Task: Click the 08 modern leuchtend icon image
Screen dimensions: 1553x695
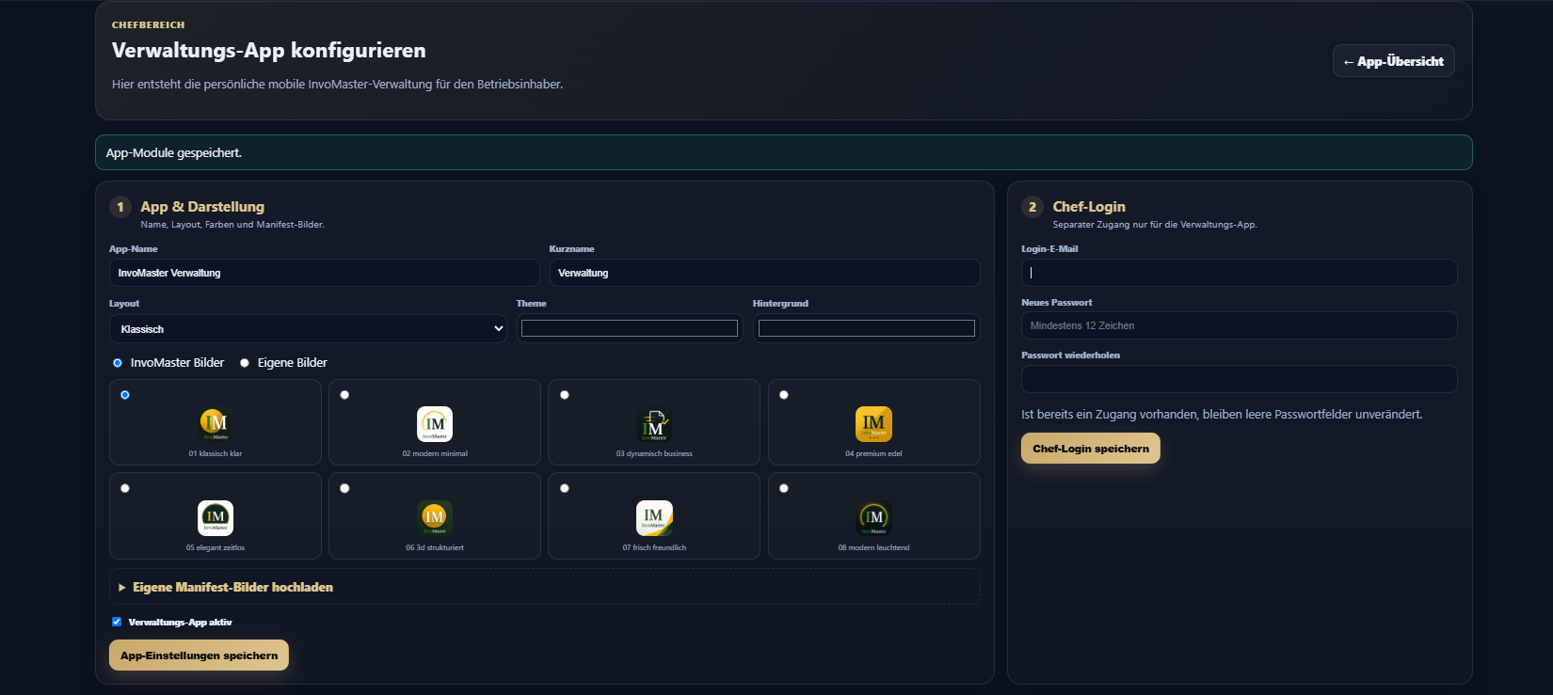Action: (873, 517)
